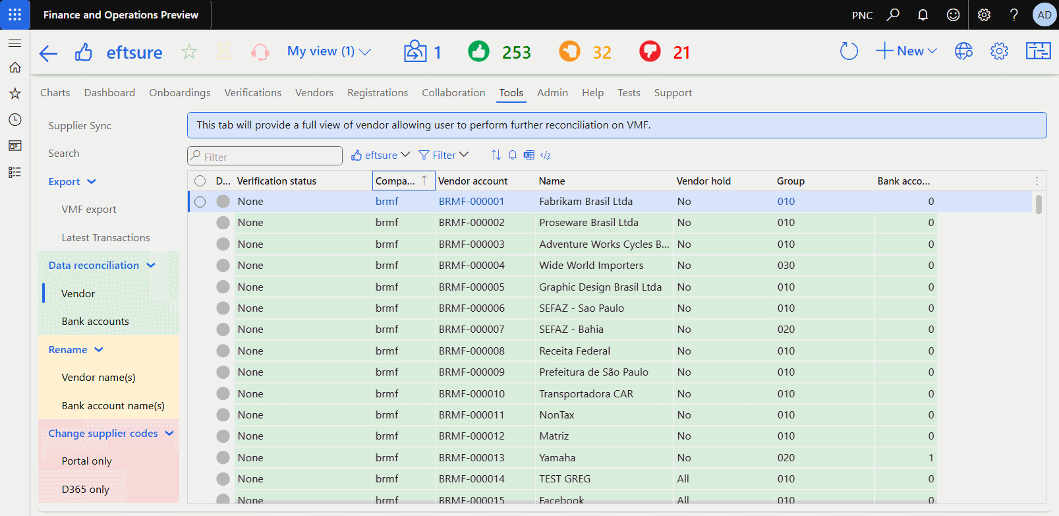The width and height of the screenshot is (1059, 516).
Task: Open the eftsure grid view dropdown
Action: pyautogui.click(x=380, y=155)
